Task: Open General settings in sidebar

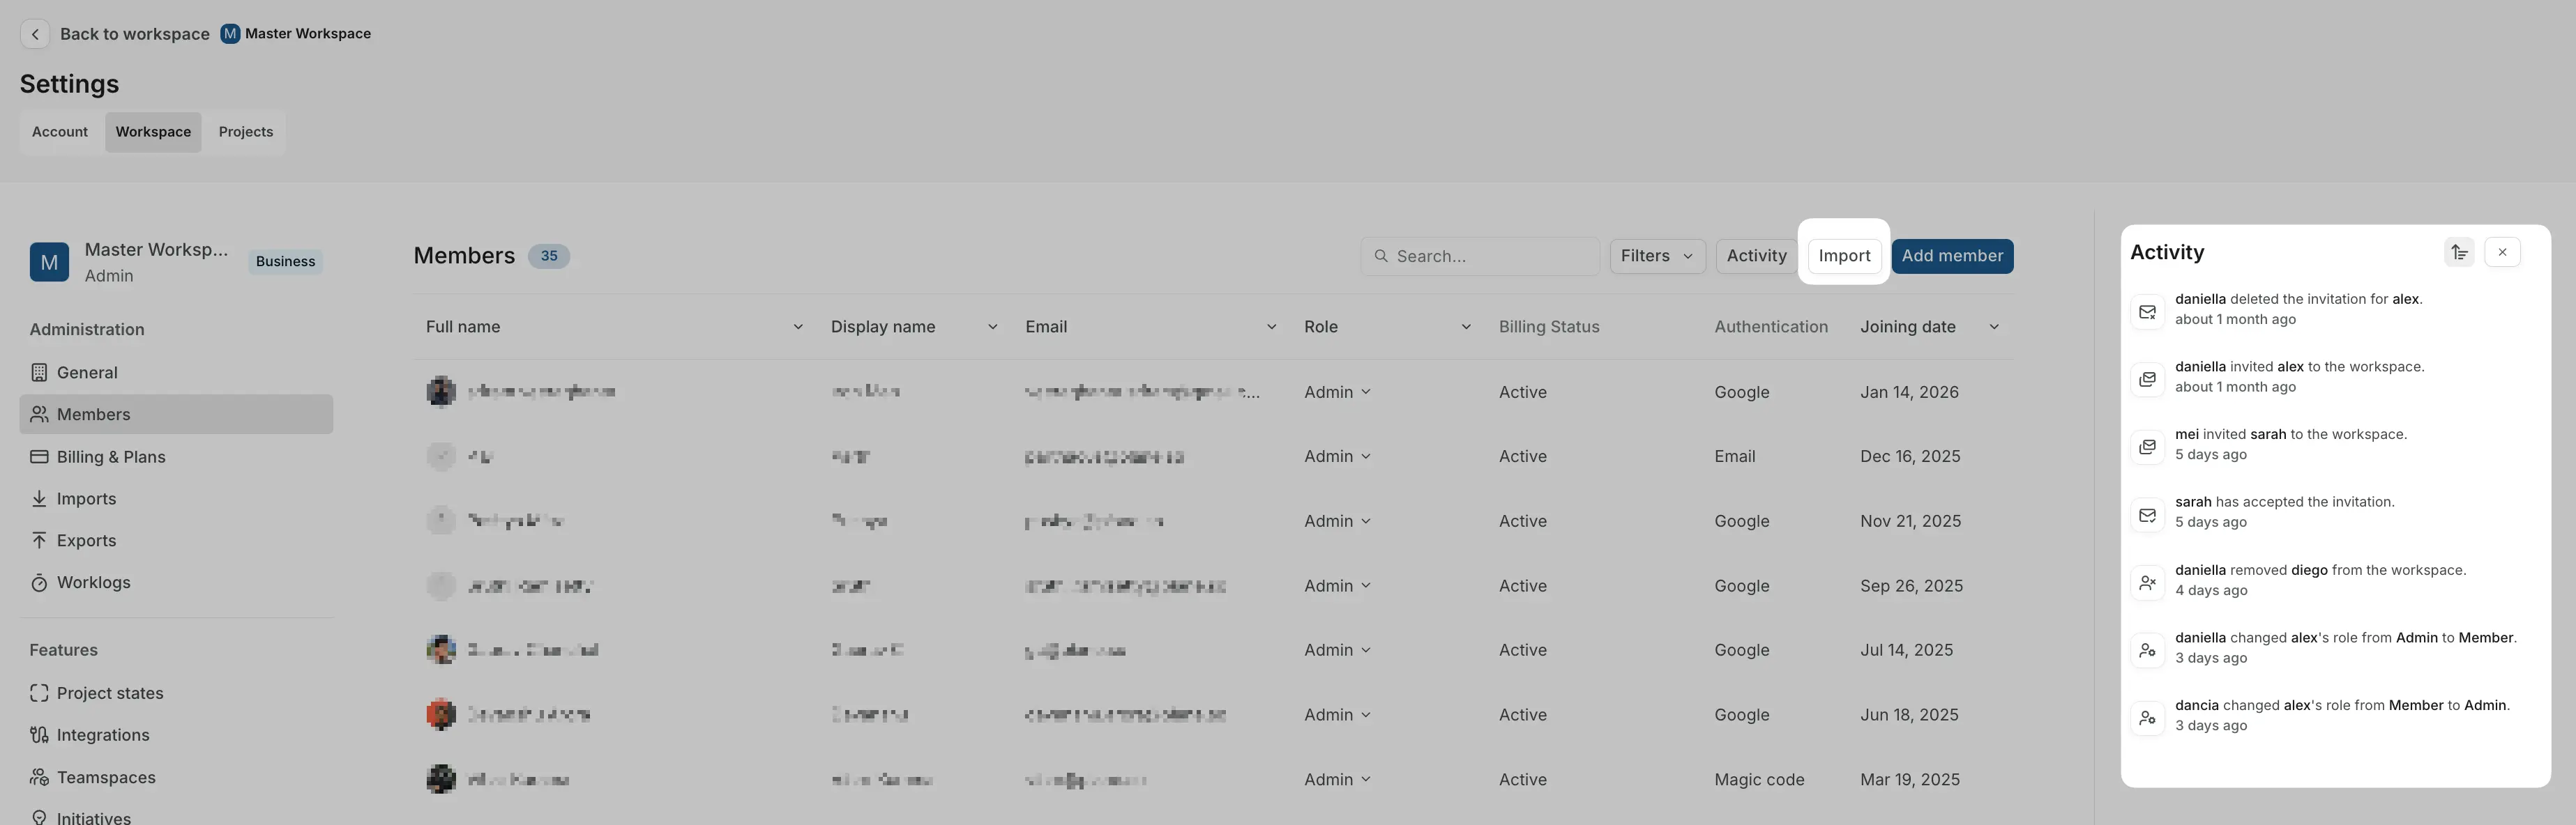Action: (87, 373)
